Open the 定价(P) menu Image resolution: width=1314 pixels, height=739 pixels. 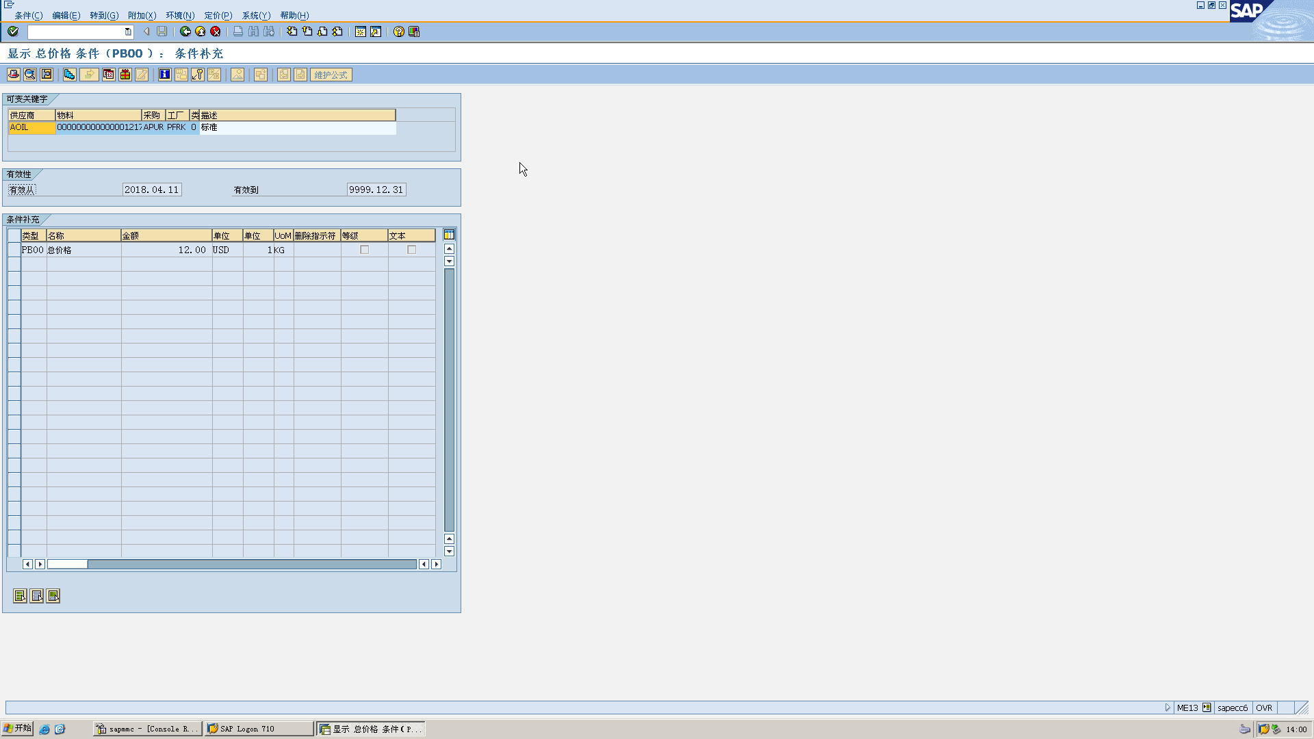click(x=218, y=15)
